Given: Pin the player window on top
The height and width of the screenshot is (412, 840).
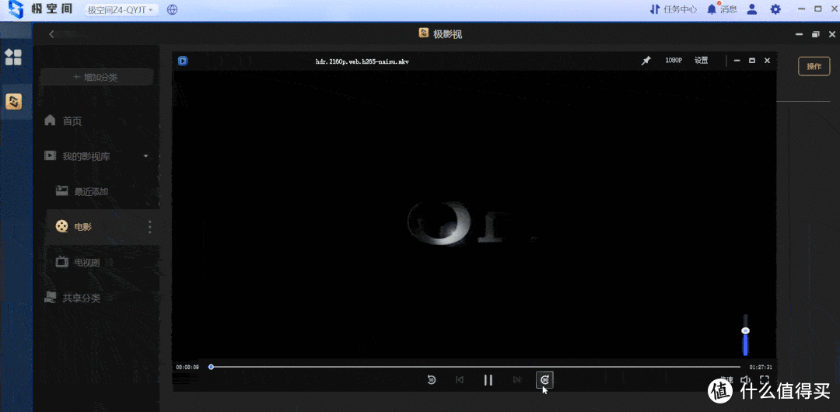Looking at the screenshot, I should (x=646, y=61).
